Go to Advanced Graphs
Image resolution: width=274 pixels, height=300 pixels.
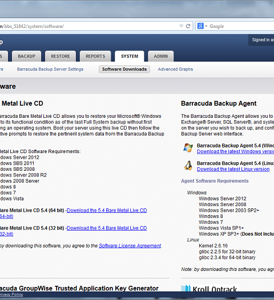click(x=175, y=69)
